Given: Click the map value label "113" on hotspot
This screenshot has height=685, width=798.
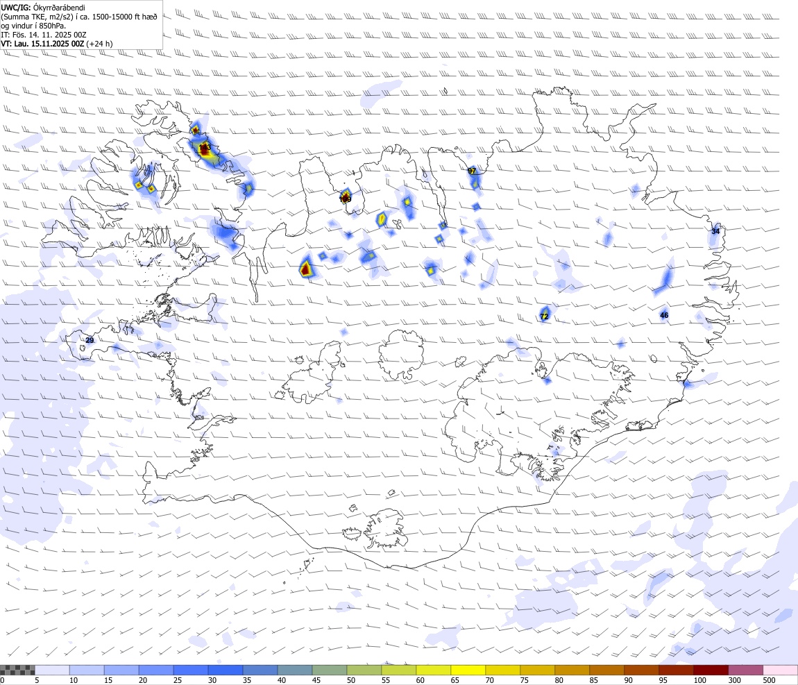Looking at the screenshot, I should coord(205,148).
